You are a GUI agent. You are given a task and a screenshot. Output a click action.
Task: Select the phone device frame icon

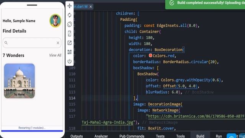click(x=70, y=33)
